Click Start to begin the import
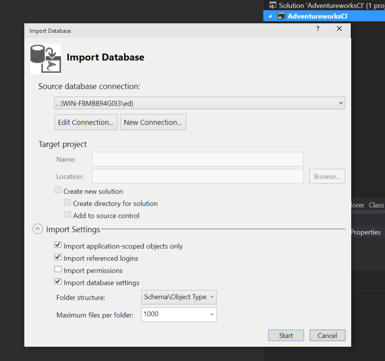Screen dimensions: 385x361 (x=286, y=335)
